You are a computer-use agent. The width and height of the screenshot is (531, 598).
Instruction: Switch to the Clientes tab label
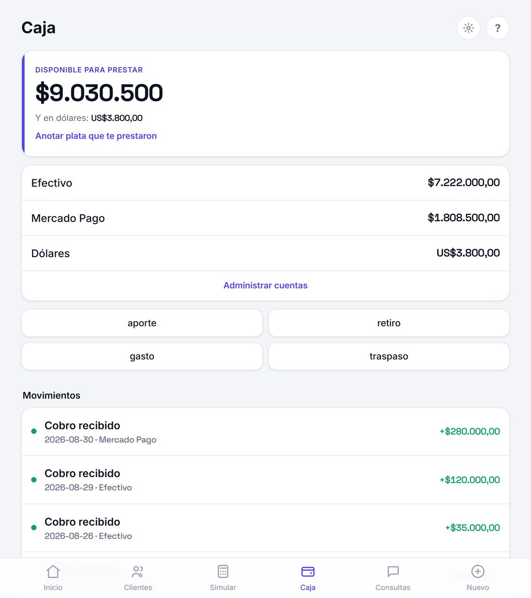138,587
